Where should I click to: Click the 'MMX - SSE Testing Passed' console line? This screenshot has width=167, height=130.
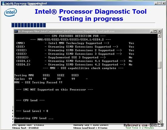38,82
